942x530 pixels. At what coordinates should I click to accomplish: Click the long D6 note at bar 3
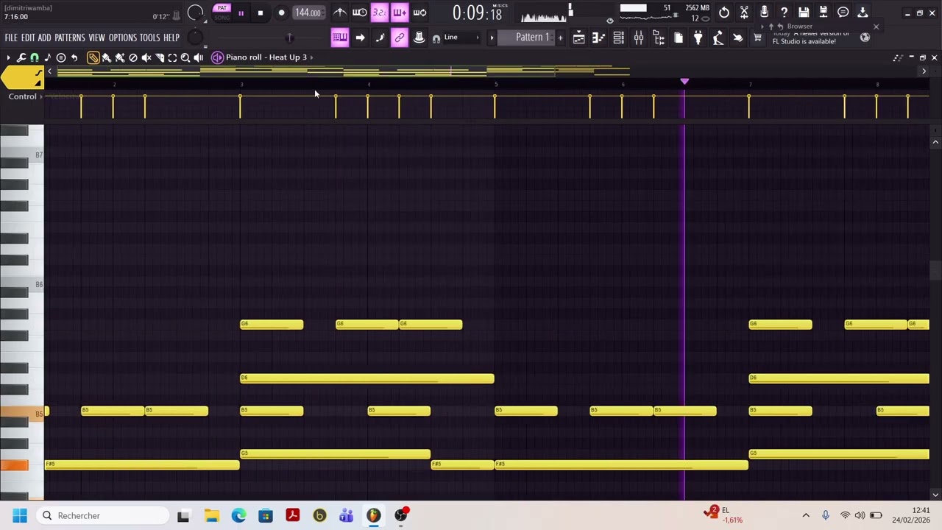pyautogui.click(x=367, y=378)
